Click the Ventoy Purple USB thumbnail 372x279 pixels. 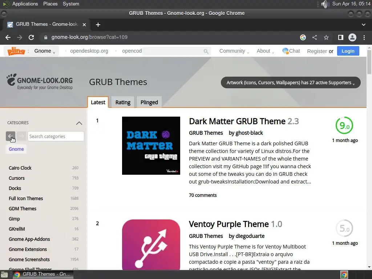click(151, 244)
